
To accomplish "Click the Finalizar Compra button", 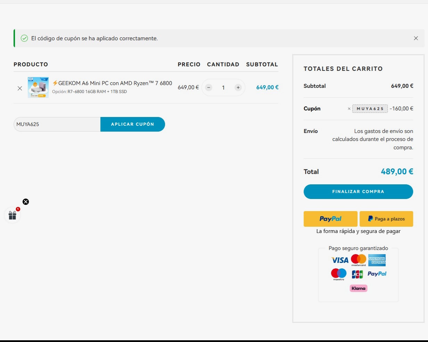I will click(358, 192).
